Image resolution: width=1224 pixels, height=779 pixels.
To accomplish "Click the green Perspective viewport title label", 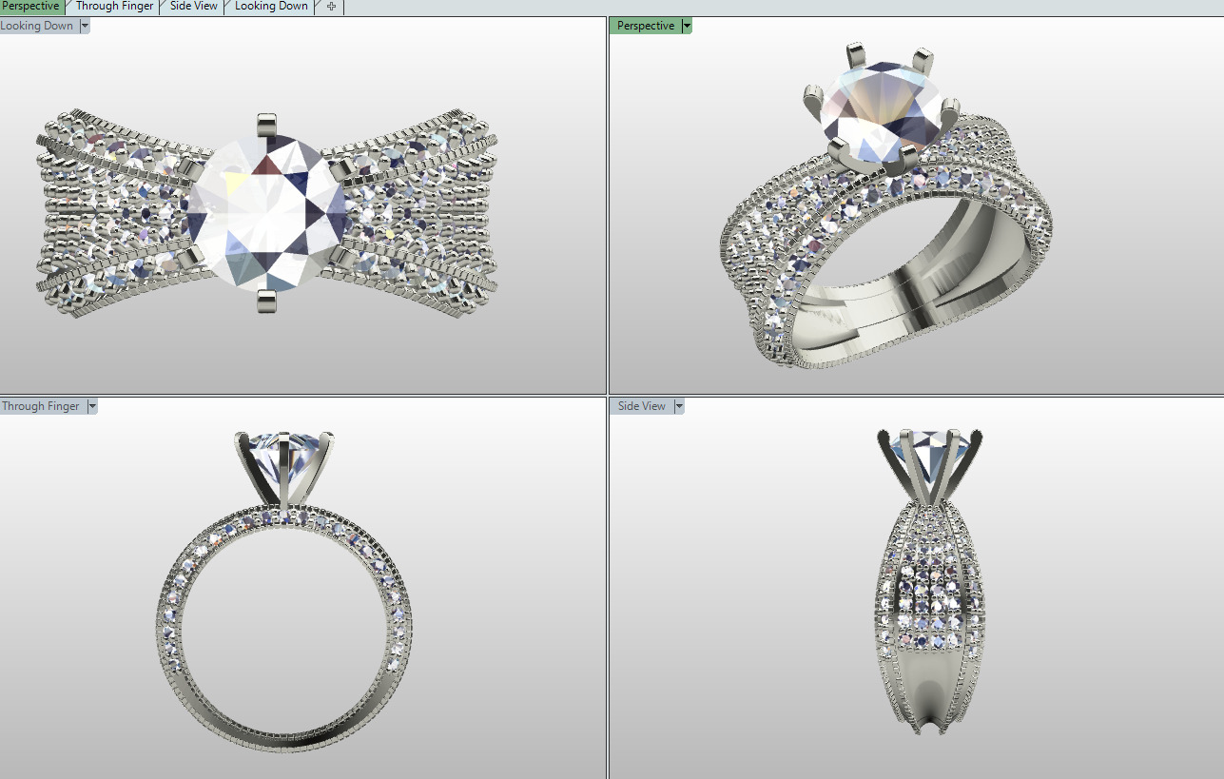I will tap(646, 26).
